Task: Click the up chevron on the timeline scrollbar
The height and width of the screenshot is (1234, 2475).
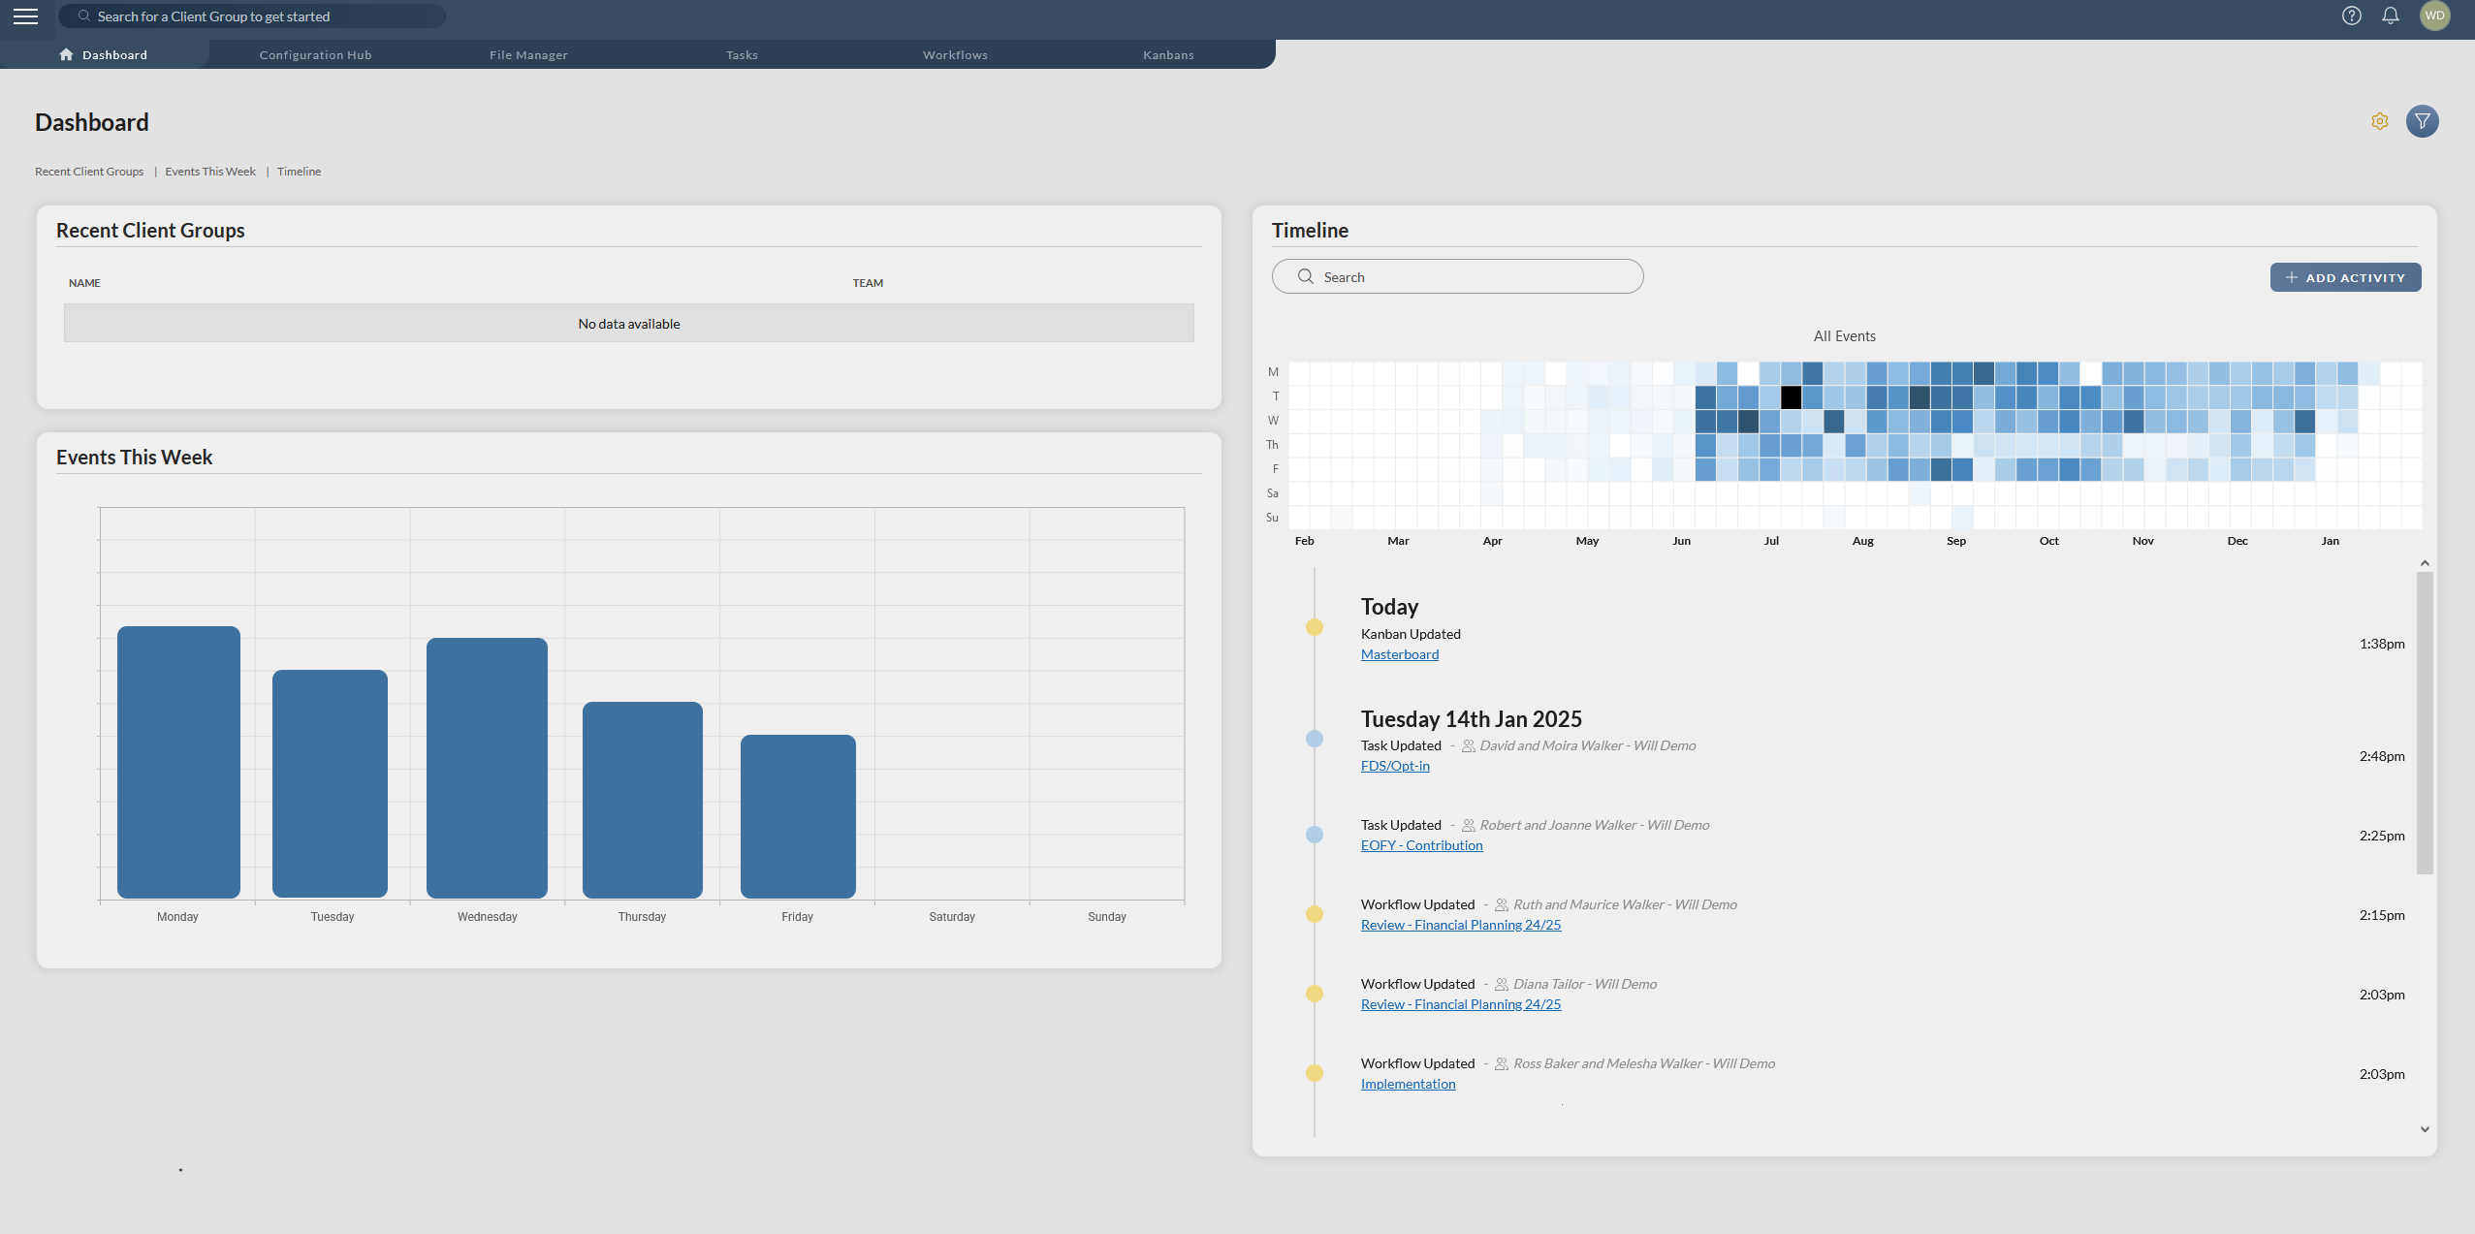Action: [x=2423, y=562]
